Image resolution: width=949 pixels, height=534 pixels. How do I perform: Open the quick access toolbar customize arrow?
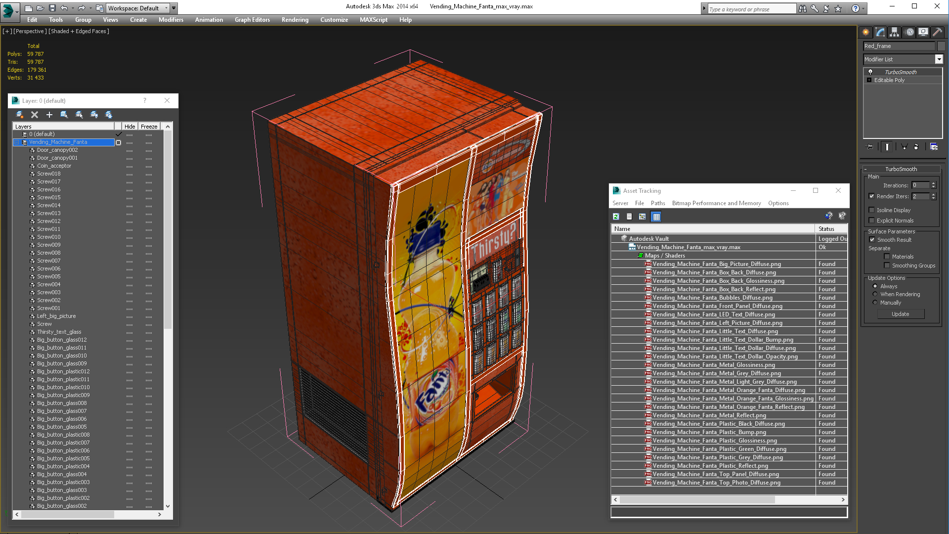[174, 8]
